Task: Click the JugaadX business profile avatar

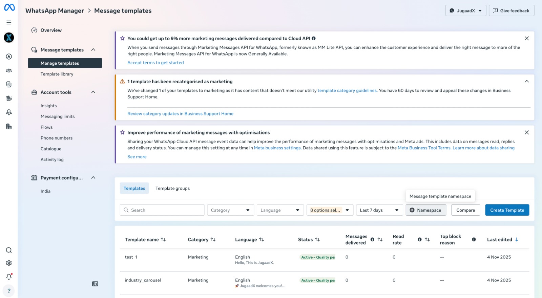Action: 9,38
